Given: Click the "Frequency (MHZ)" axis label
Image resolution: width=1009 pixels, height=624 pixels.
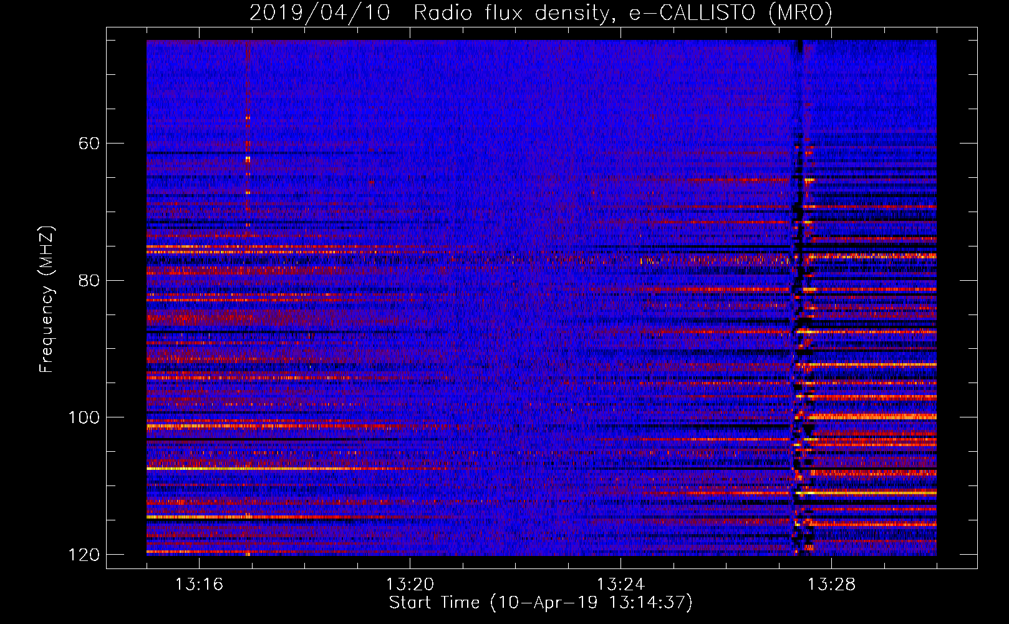Looking at the screenshot, I should [46, 300].
